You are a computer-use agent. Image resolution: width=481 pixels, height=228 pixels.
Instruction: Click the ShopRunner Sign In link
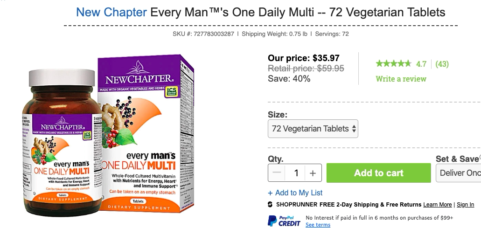465,205
